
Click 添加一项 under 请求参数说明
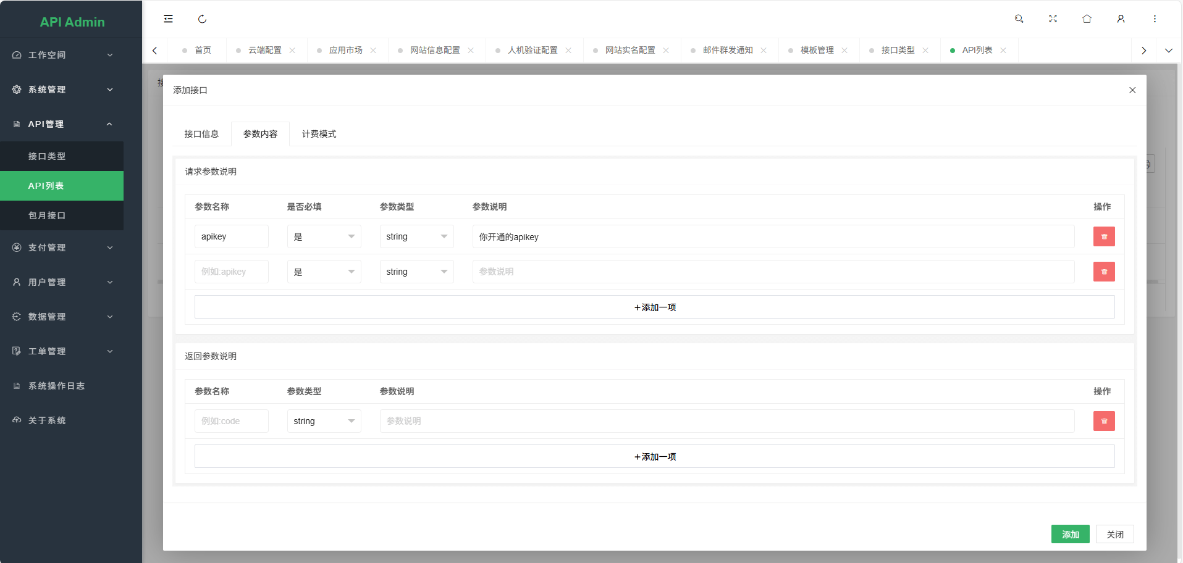tap(655, 307)
